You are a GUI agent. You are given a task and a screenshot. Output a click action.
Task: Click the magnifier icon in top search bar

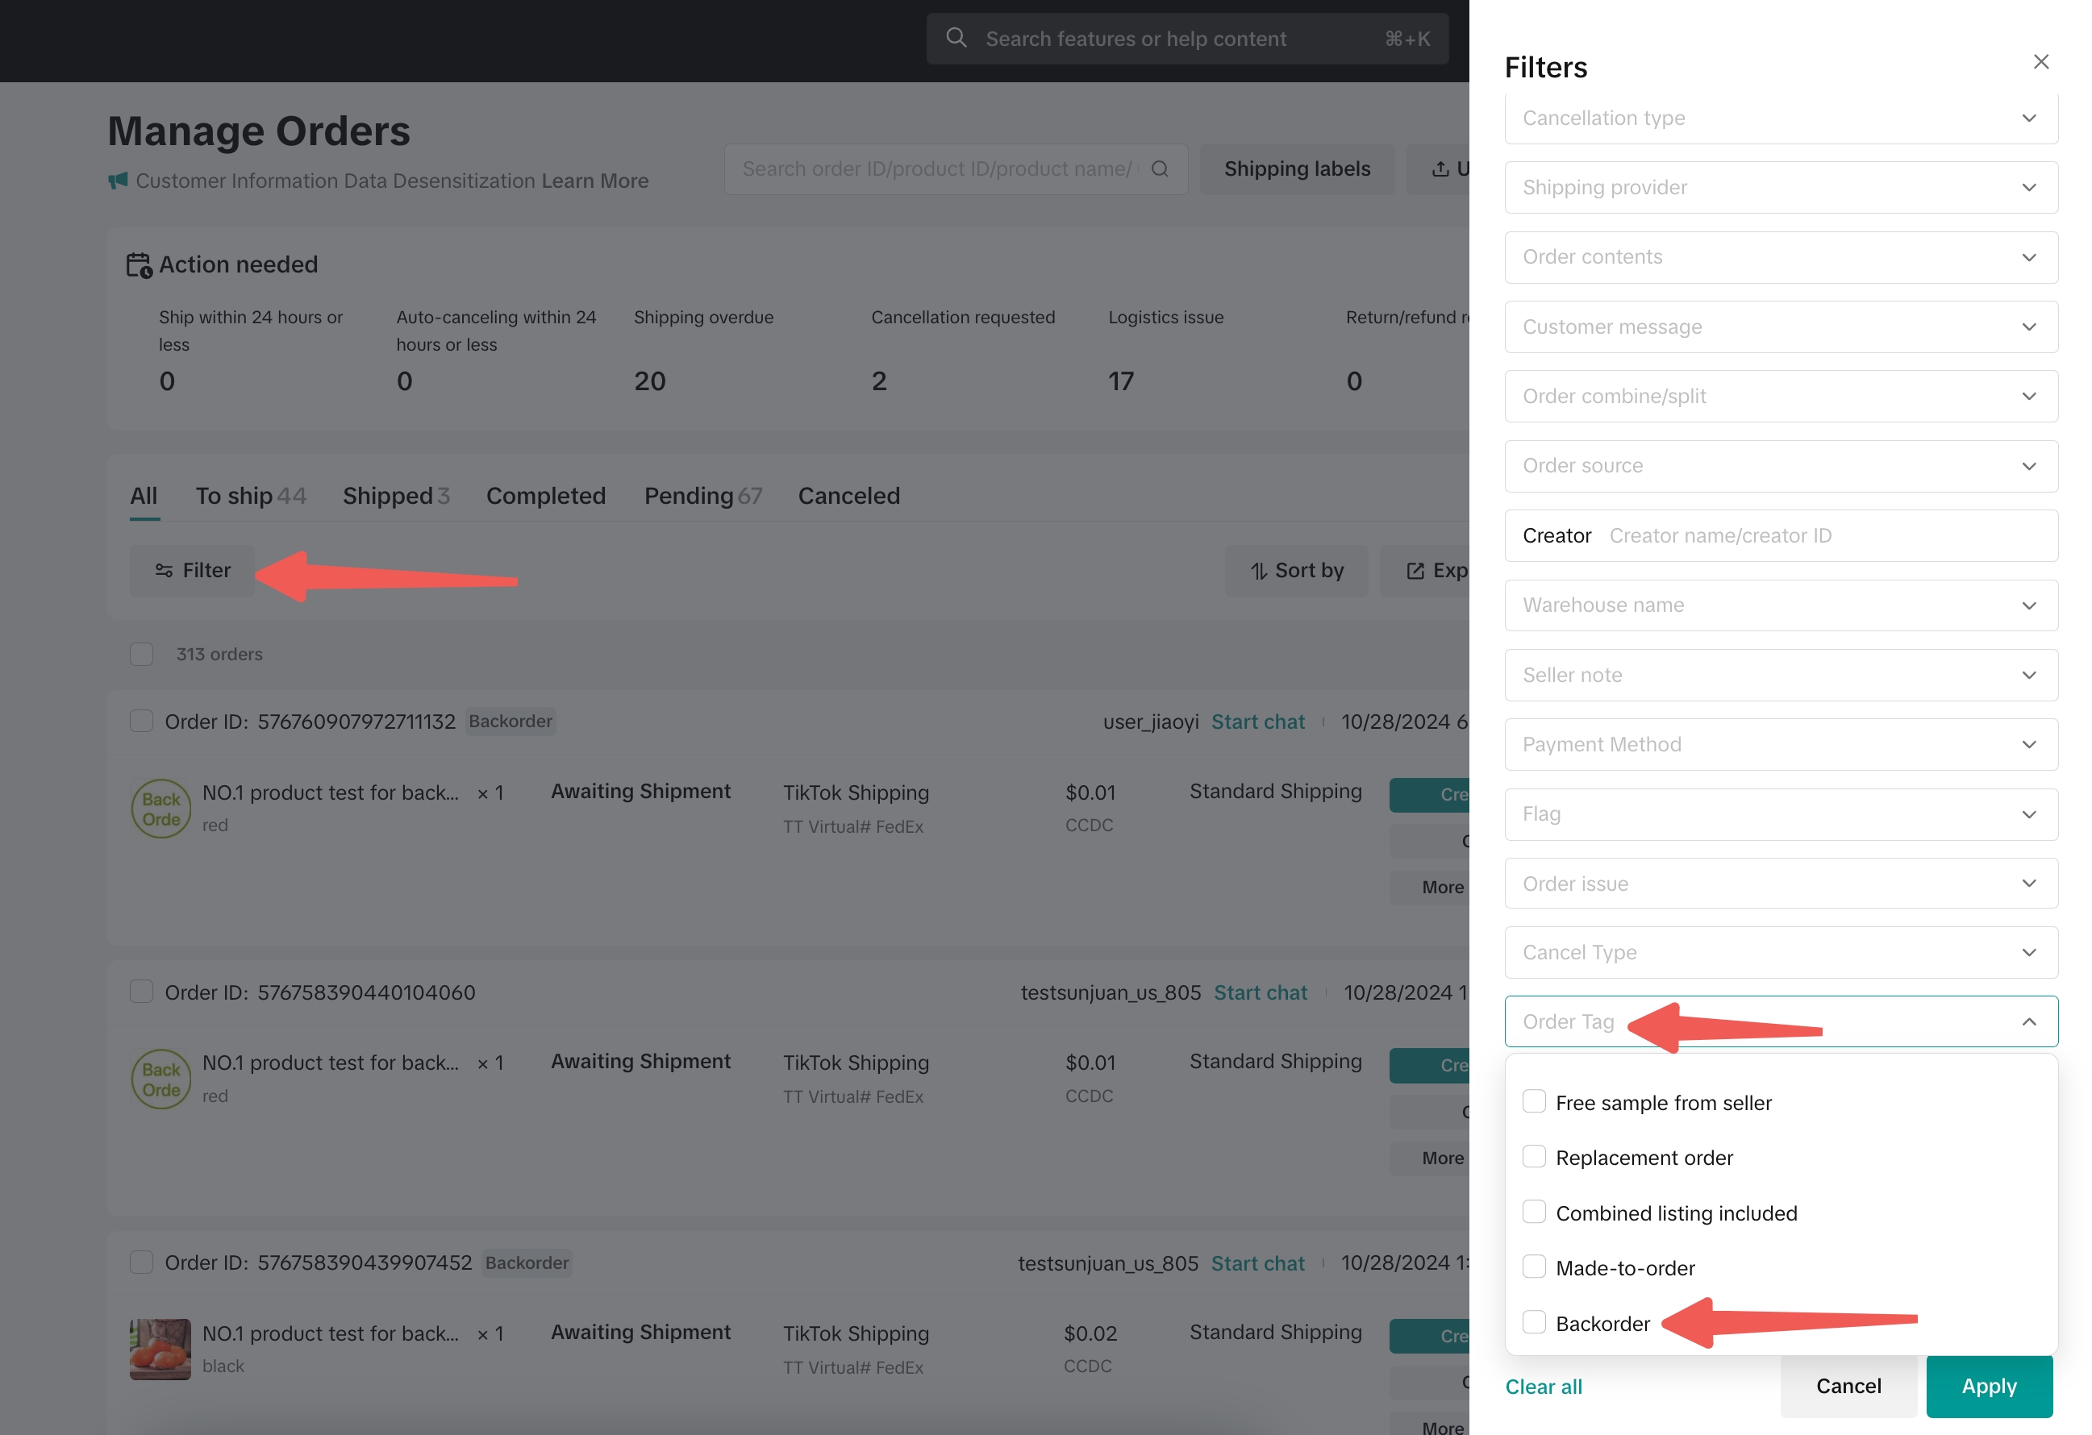click(x=956, y=39)
